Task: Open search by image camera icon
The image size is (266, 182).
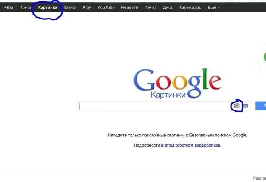Action: click(x=237, y=106)
